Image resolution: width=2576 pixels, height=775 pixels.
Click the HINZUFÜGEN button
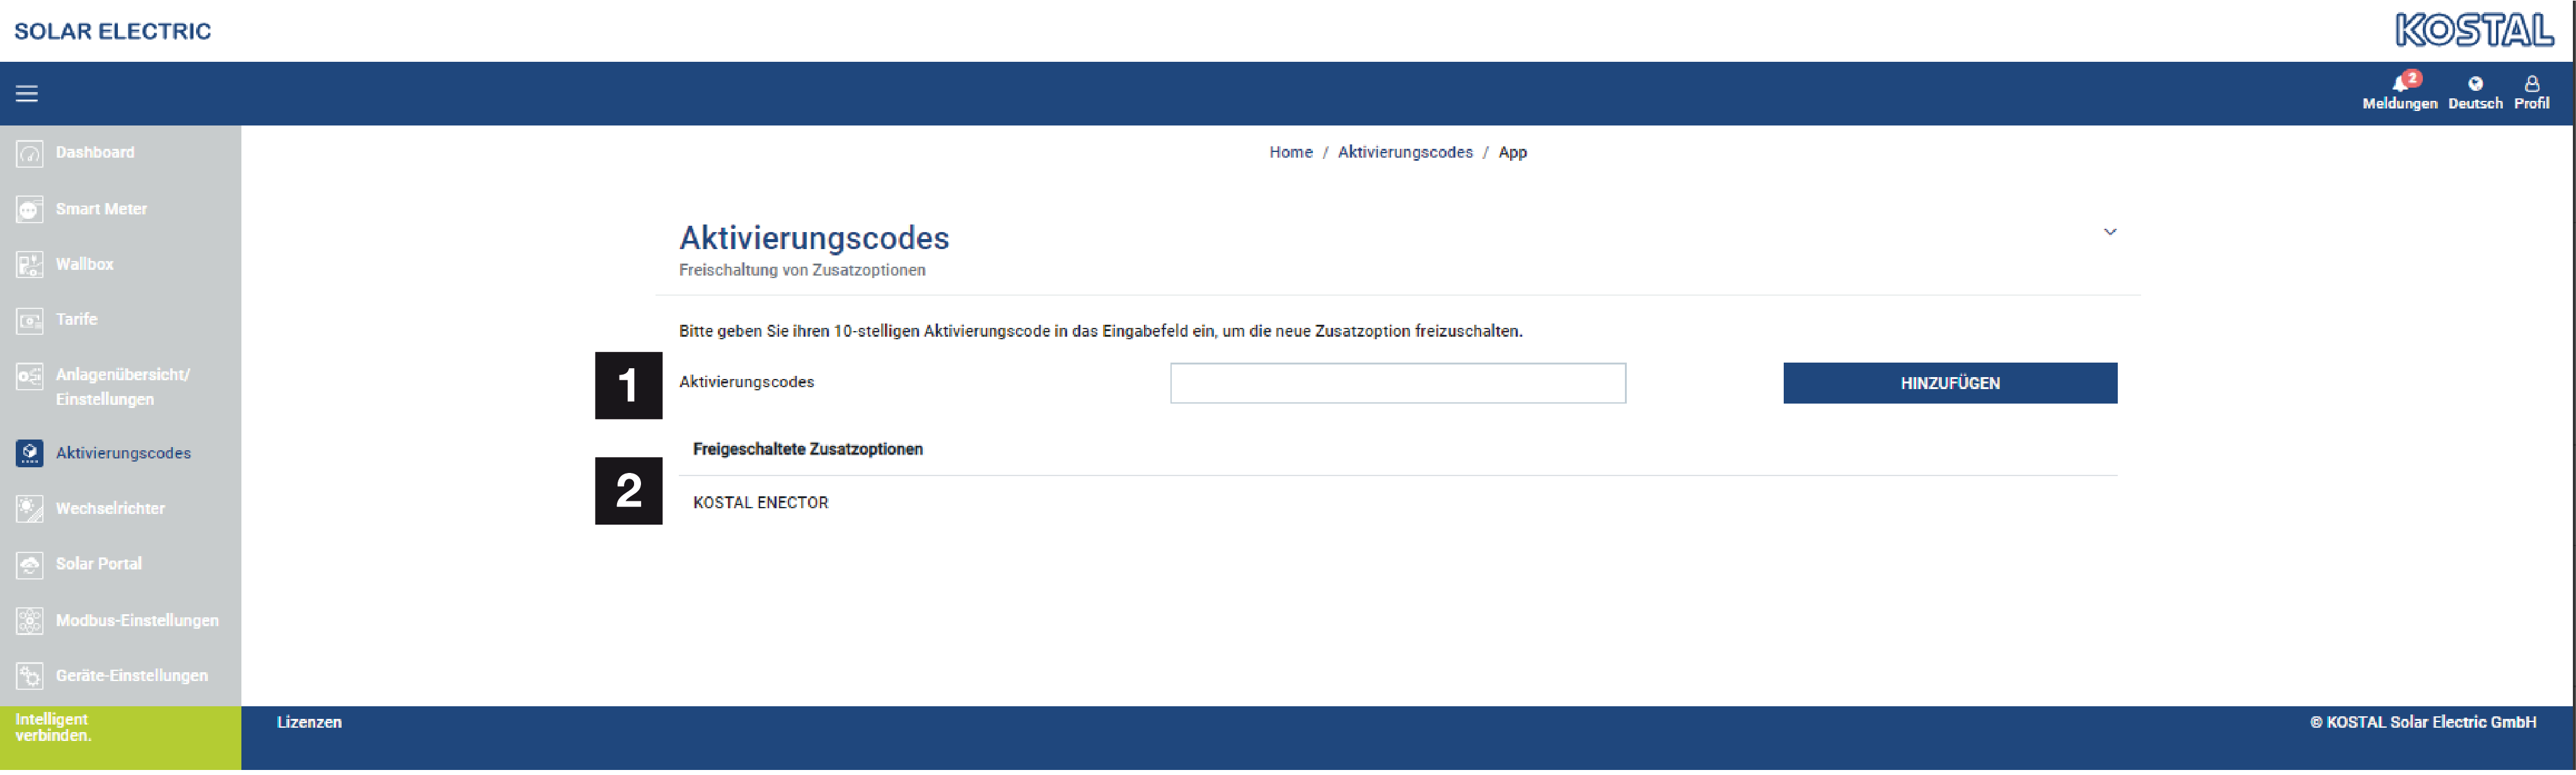point(1950,384)
